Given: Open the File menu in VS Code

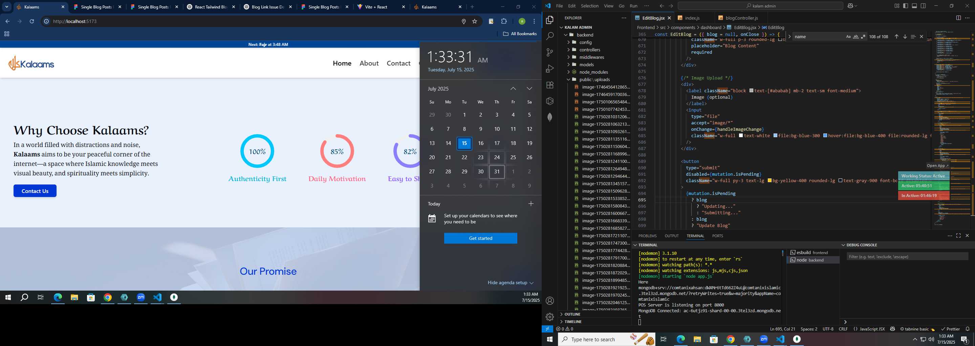Looking at the screenshot, I should pyautogui.click(x=559, y=6).
